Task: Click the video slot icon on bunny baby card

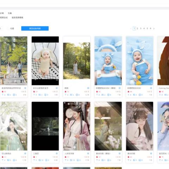Action: click(45, 95)
